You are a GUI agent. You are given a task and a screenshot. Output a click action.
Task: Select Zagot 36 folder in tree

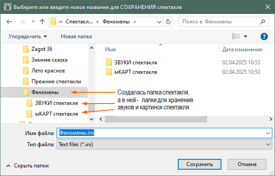pos(42,49)
